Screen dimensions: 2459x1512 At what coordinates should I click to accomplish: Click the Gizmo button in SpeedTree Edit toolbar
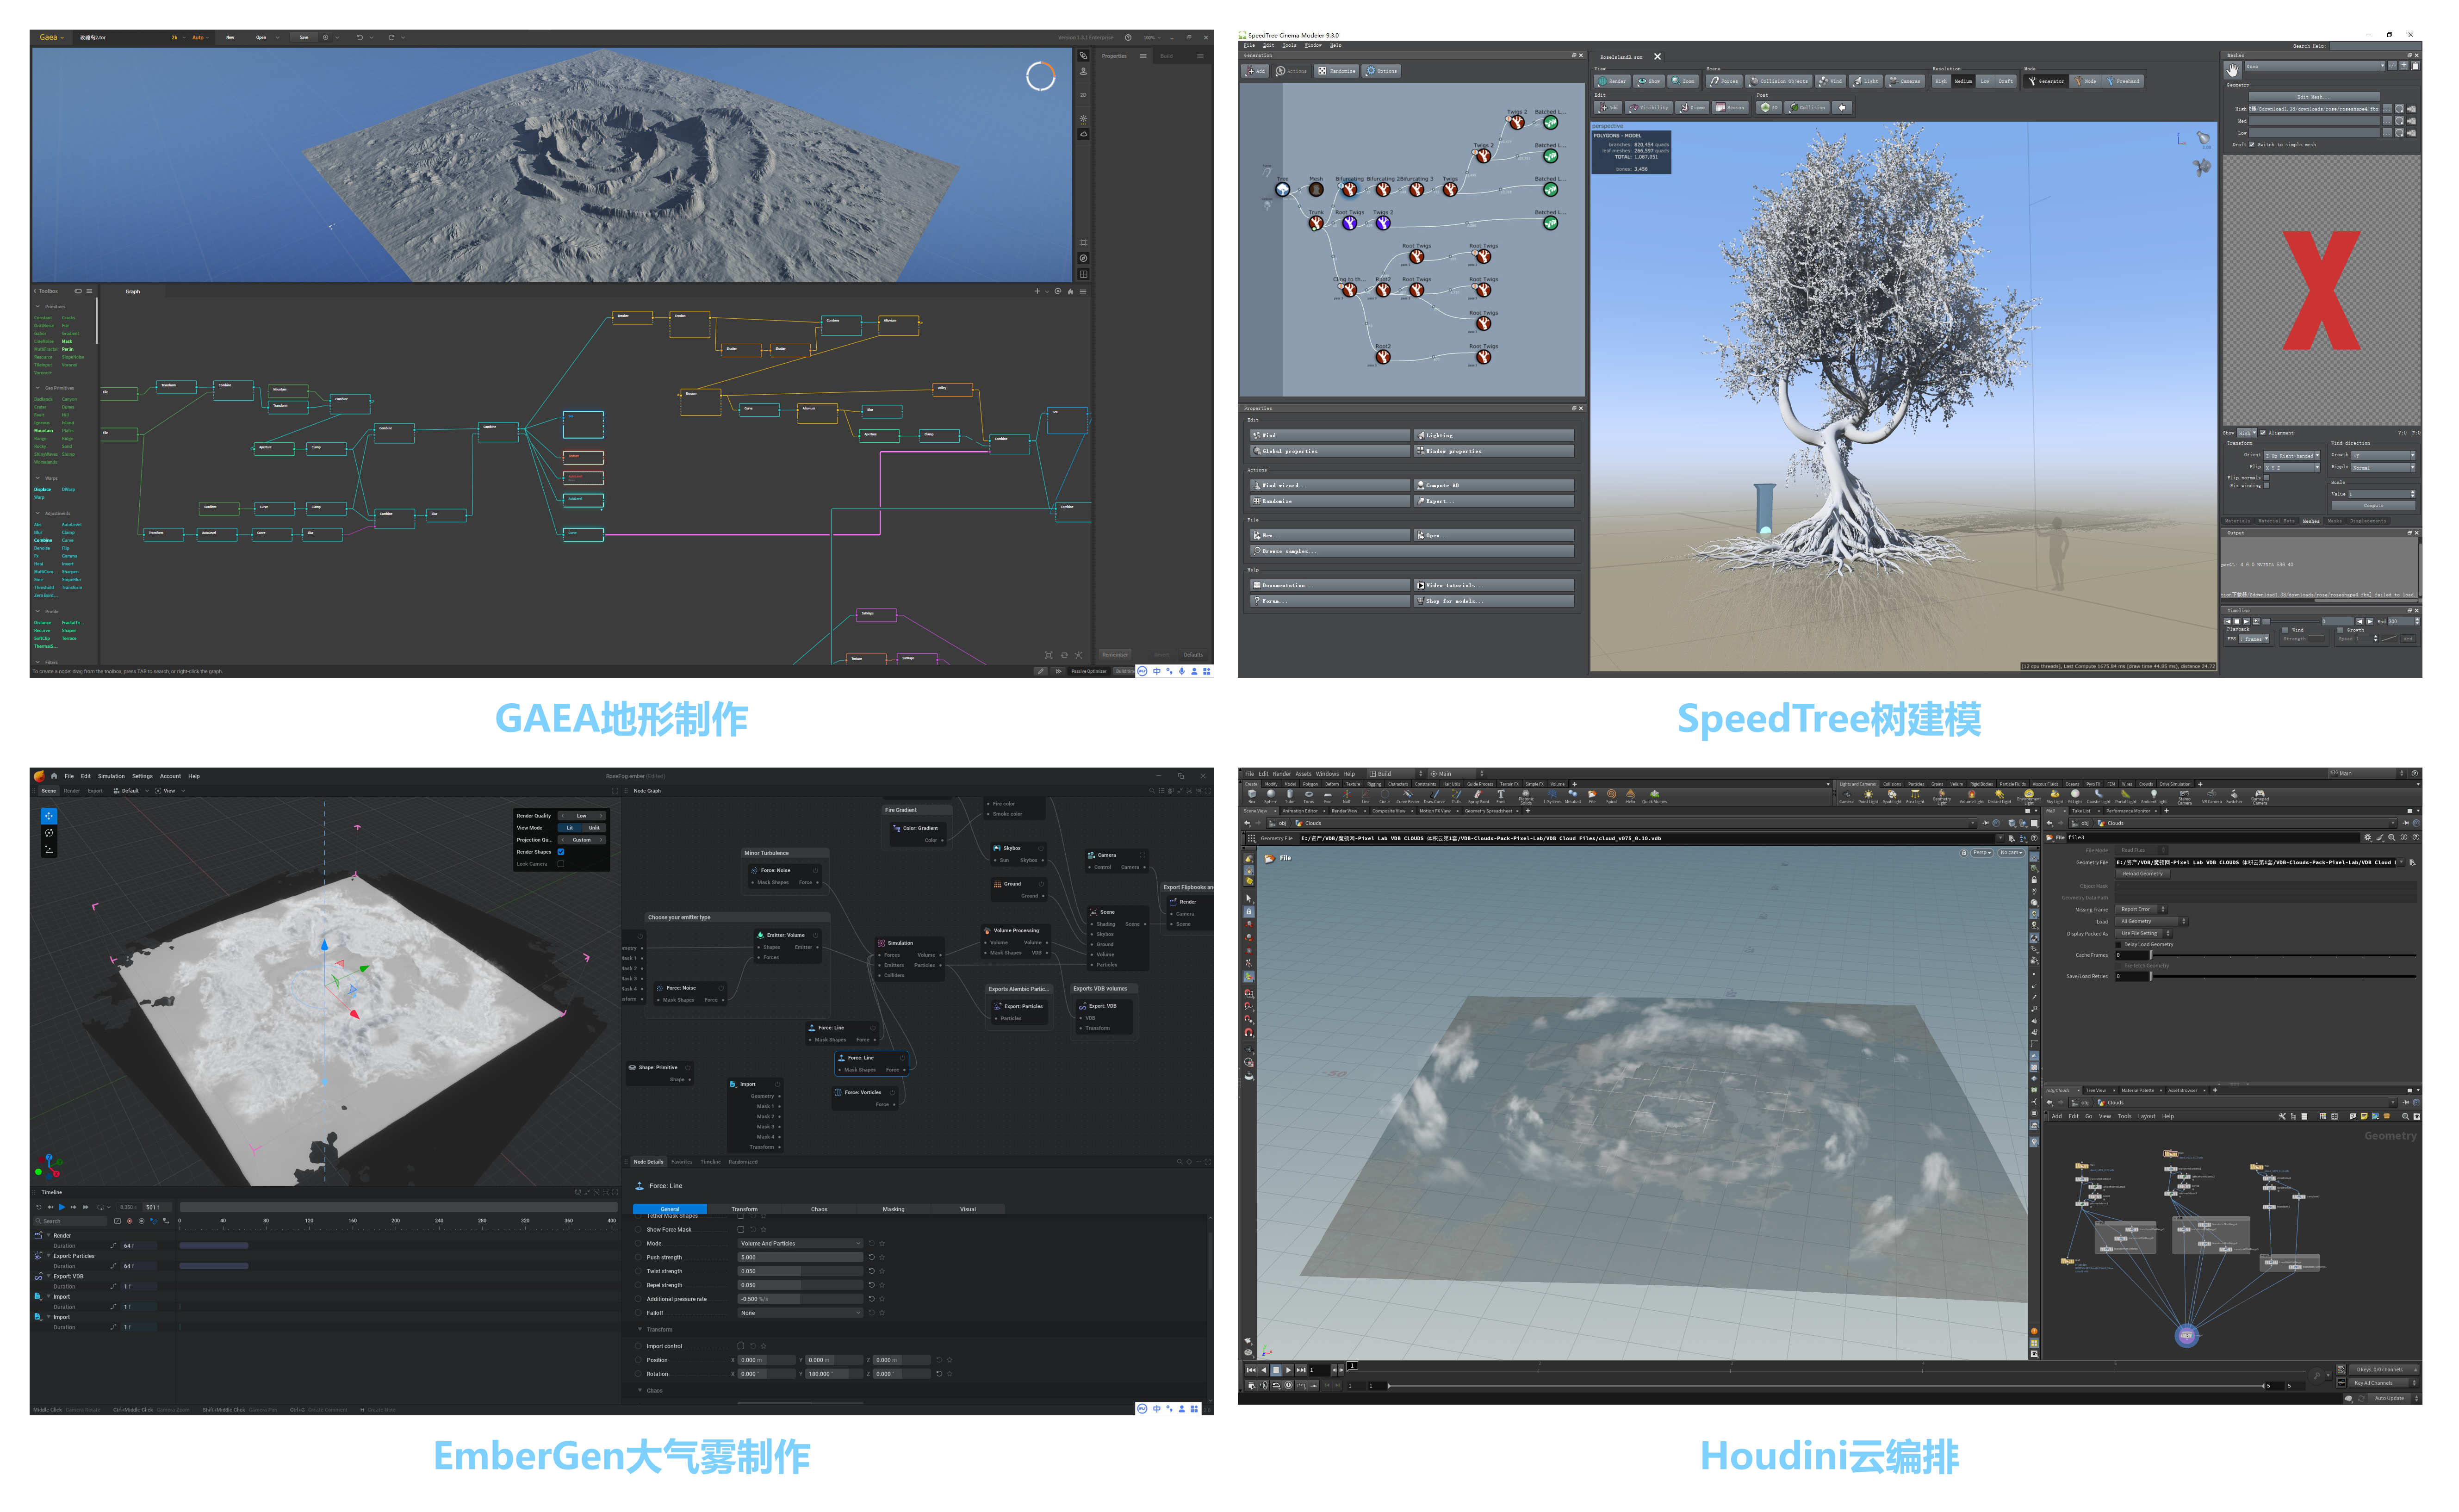click(x=1692, y=108)
